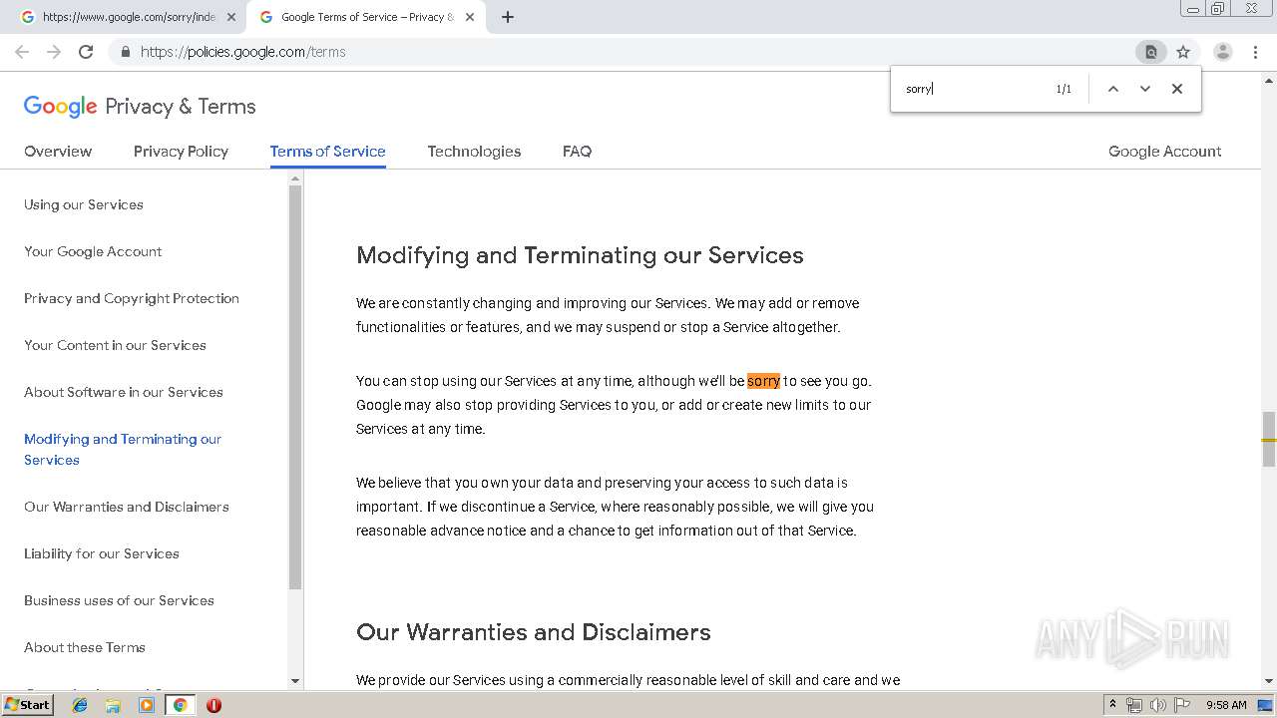Screen dimensions: 1277x718
Task: Jump to Using our Services section
Action: coord(84,204)
